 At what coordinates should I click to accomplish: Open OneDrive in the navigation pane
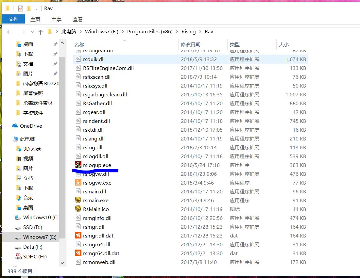(x=27, y=126)
